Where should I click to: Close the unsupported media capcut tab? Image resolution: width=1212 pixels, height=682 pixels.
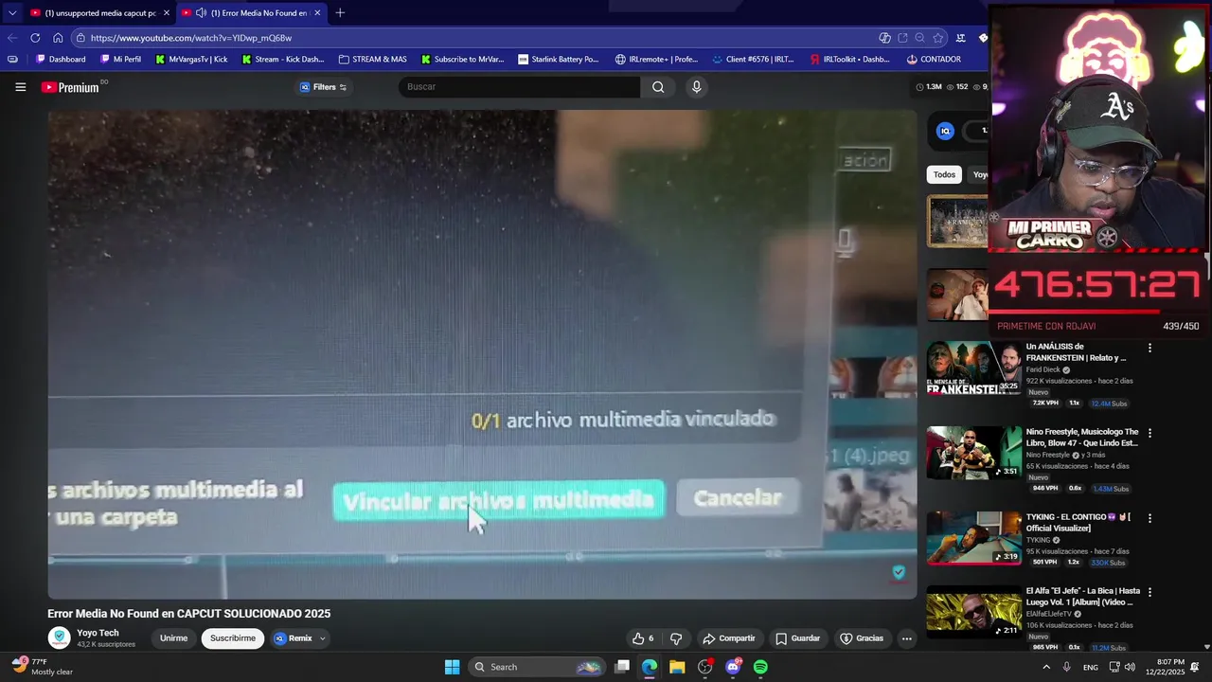tap(167, 13)
